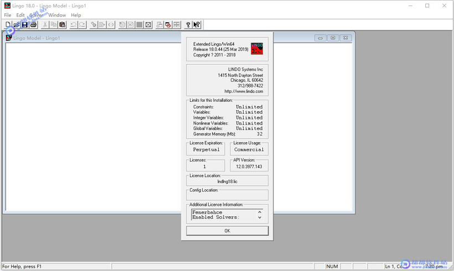The height and width of the screenshot is (271, 454).
Task: Print the model using the printer icon
Action: 33,25
